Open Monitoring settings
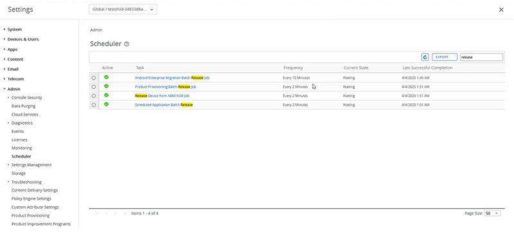 22,148
